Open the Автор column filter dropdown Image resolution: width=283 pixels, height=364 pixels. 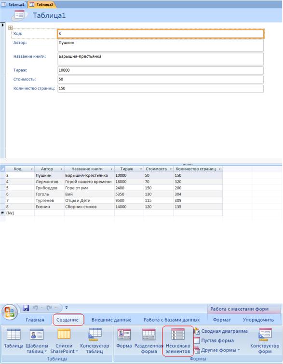click(61, 169)
